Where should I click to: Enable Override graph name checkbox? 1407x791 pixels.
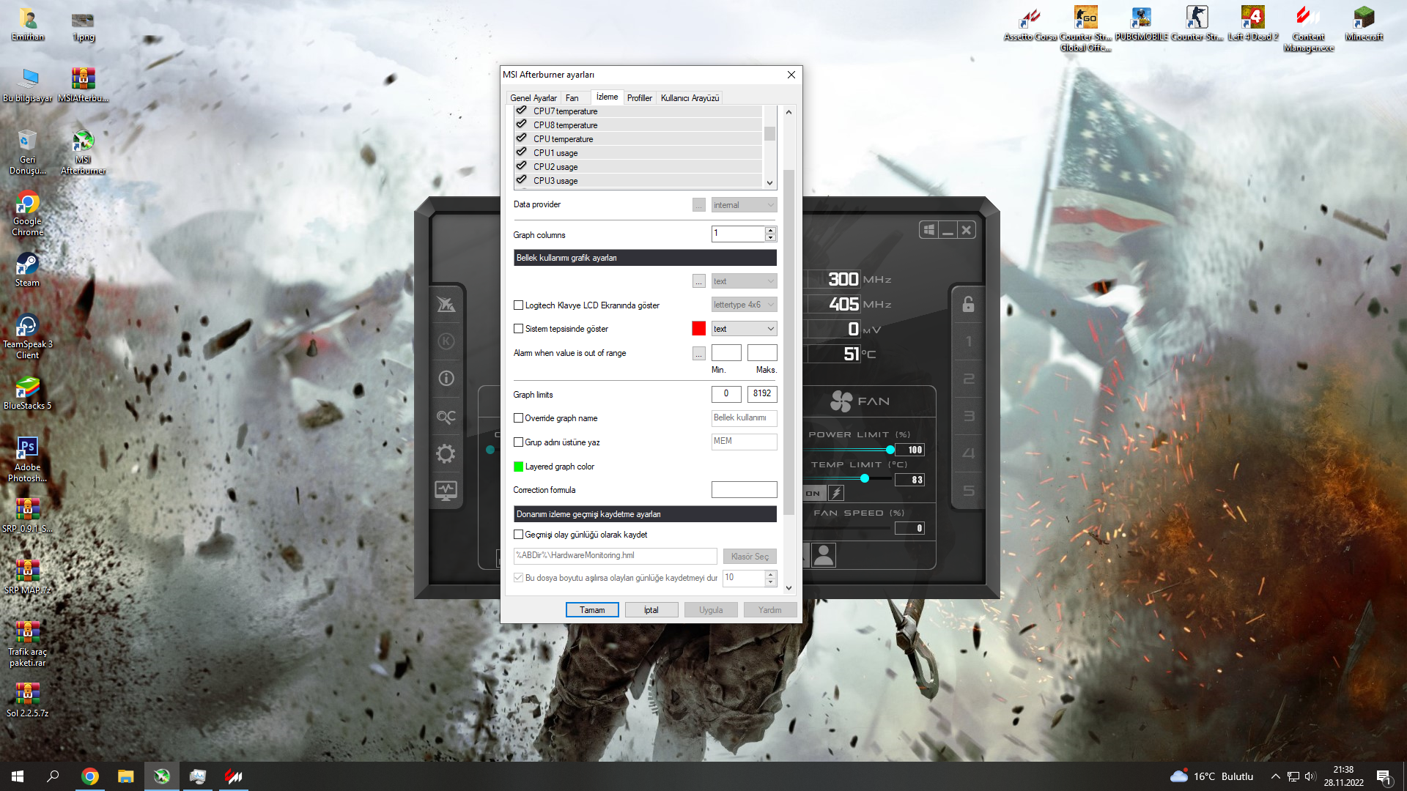point(518,418)
